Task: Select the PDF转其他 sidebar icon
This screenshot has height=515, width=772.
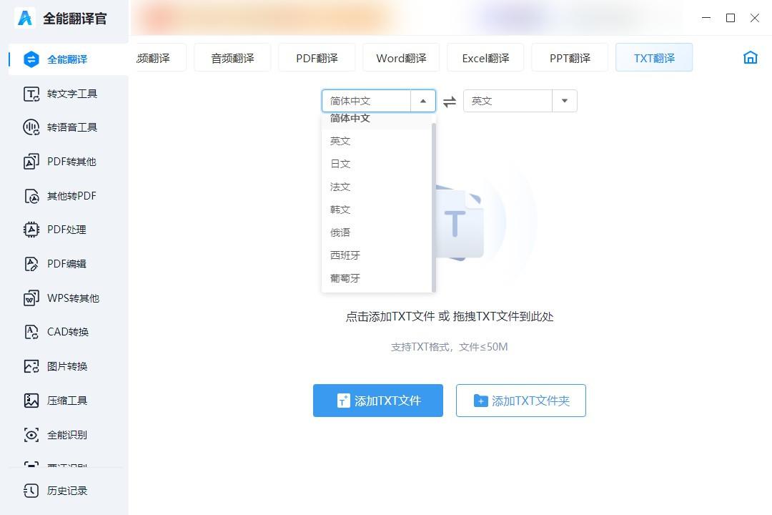Action: pyautogui.click(x=31, y=162)
